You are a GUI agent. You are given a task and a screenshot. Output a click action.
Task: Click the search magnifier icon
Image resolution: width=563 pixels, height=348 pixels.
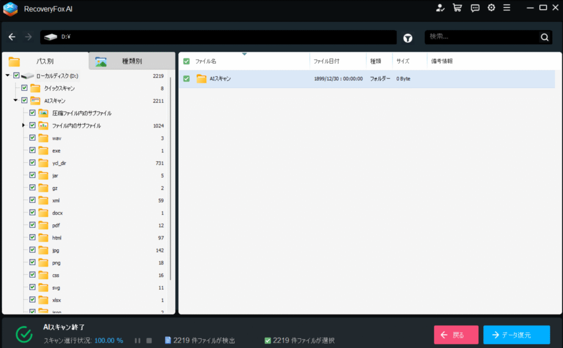pyautogui.click(x=544, y=37)
